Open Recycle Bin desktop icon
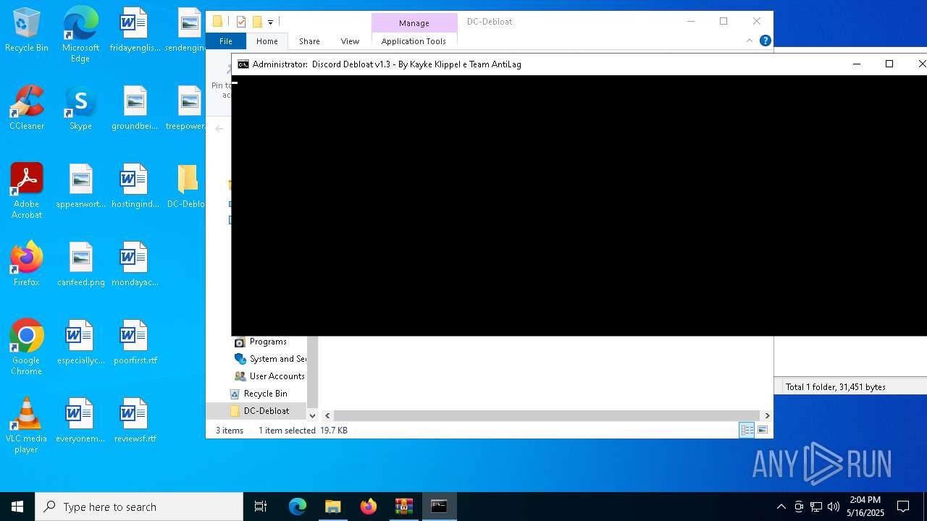The image size is (927, 521). (x=27, y=30)
